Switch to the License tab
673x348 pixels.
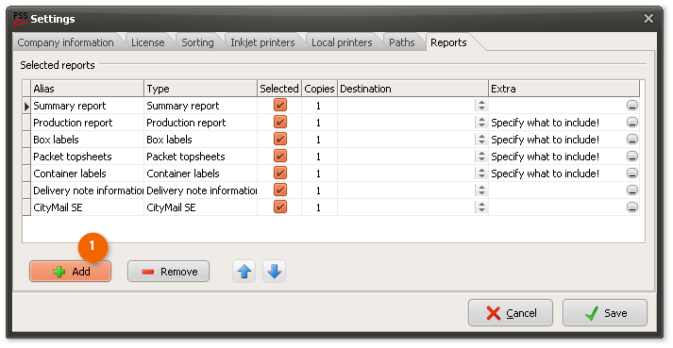[x=147, y=42]
